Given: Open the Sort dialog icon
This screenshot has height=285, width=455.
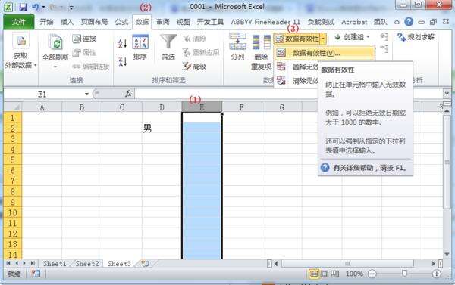Looking at the screenshot, I should pos(140,42).
